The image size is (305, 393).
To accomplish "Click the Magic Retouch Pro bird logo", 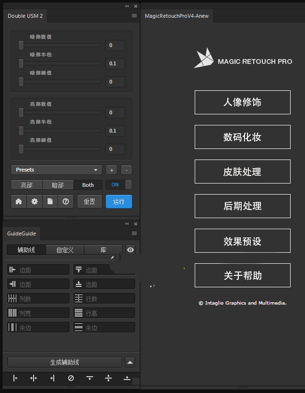I will (x=204, y=58).
